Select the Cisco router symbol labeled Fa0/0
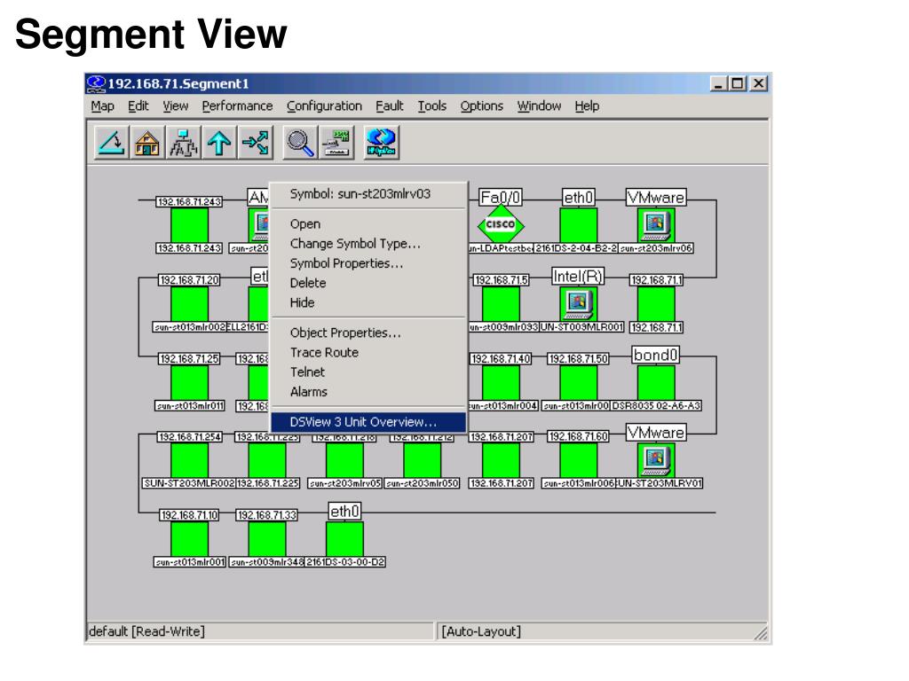Viewport: 909px width, 681px height. (501, 224)
